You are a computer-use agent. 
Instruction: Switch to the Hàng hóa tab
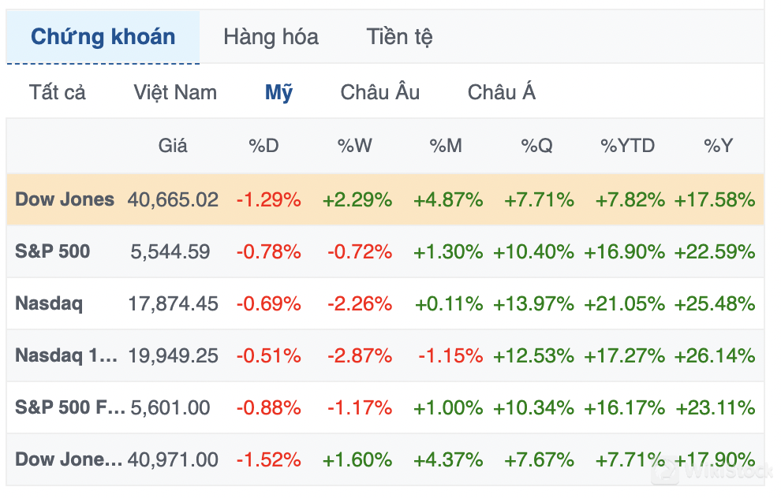[x=271, y=37]
